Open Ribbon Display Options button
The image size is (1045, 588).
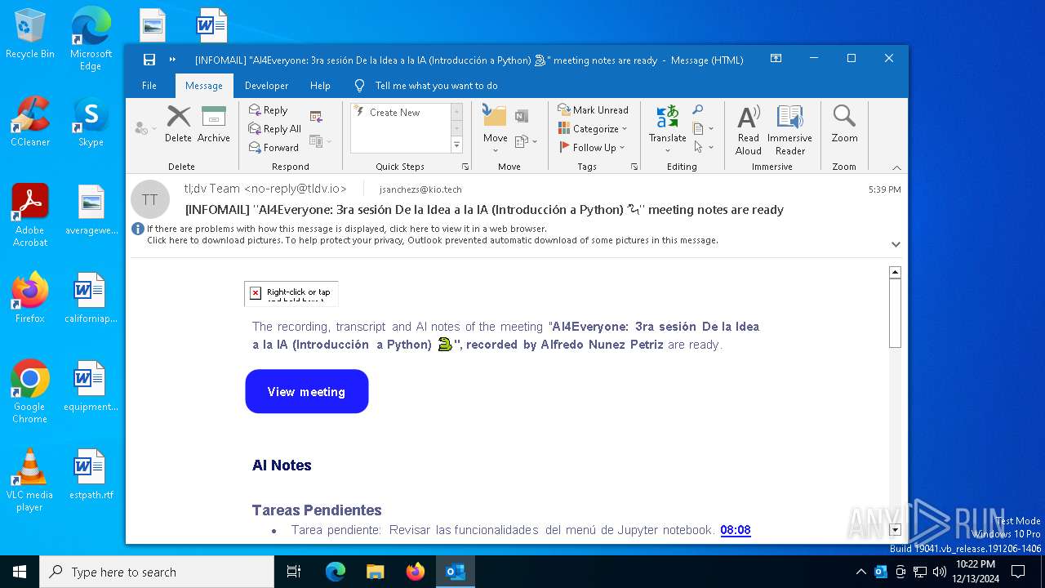point(776,59)
